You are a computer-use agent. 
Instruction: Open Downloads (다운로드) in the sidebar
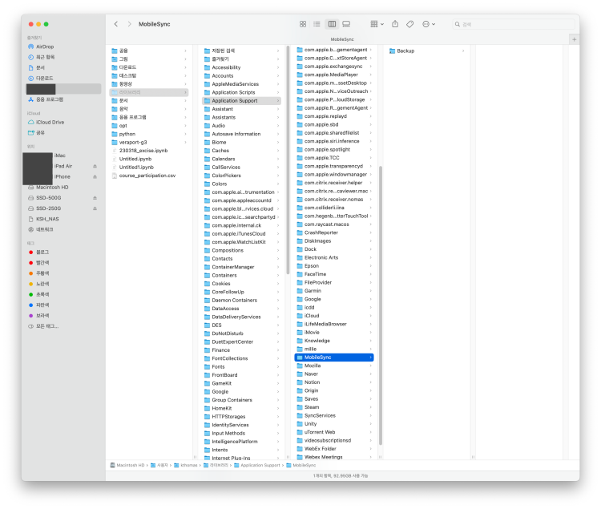(44, 79)
